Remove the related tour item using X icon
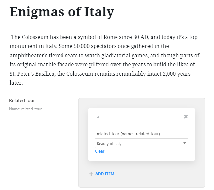The image size is (214, 190). 186,117
